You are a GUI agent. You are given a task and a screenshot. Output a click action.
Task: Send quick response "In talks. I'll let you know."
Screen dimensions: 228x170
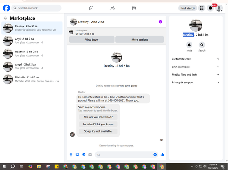click(98, 124)
